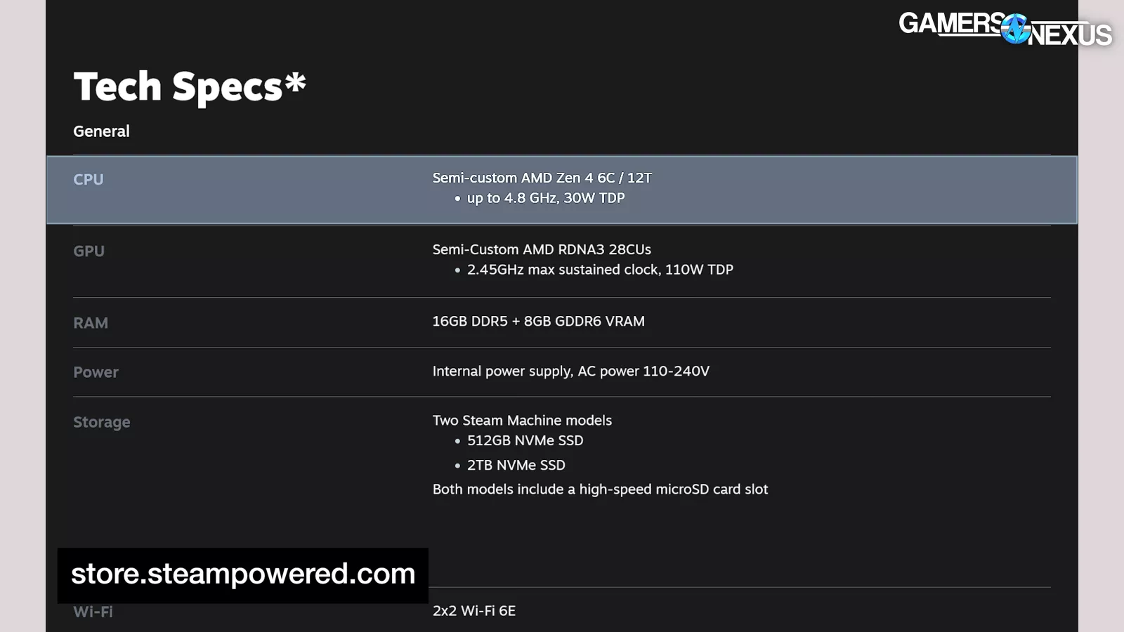The height and width of the screenshot is (632, 1124).
Task: Select the highlighted CPU row label
Action: [x=89, y=179]
